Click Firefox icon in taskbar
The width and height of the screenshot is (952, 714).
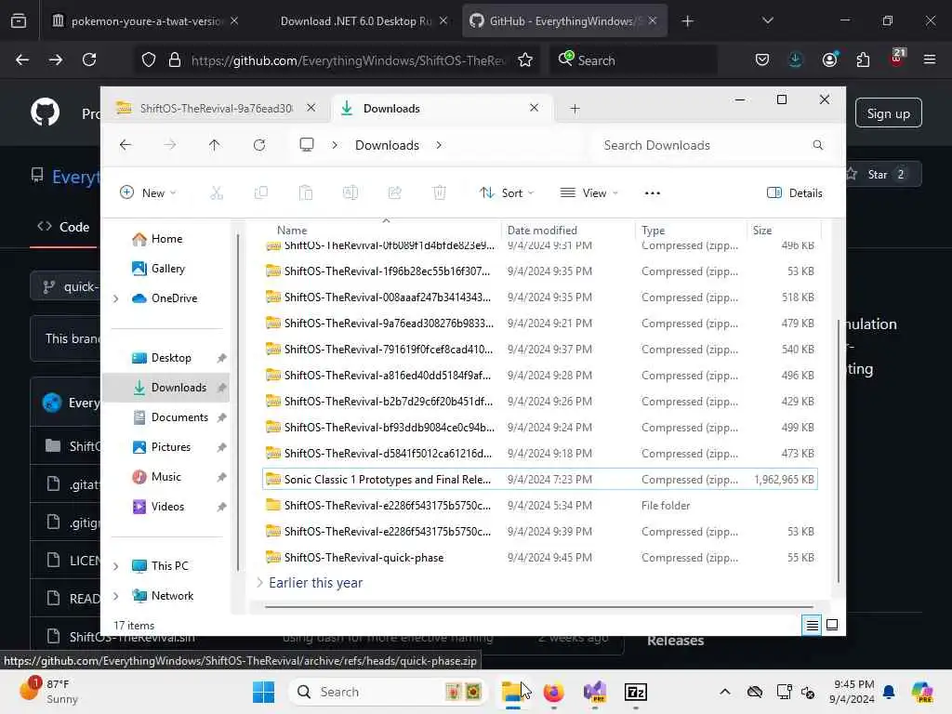(x=554, y=692)
